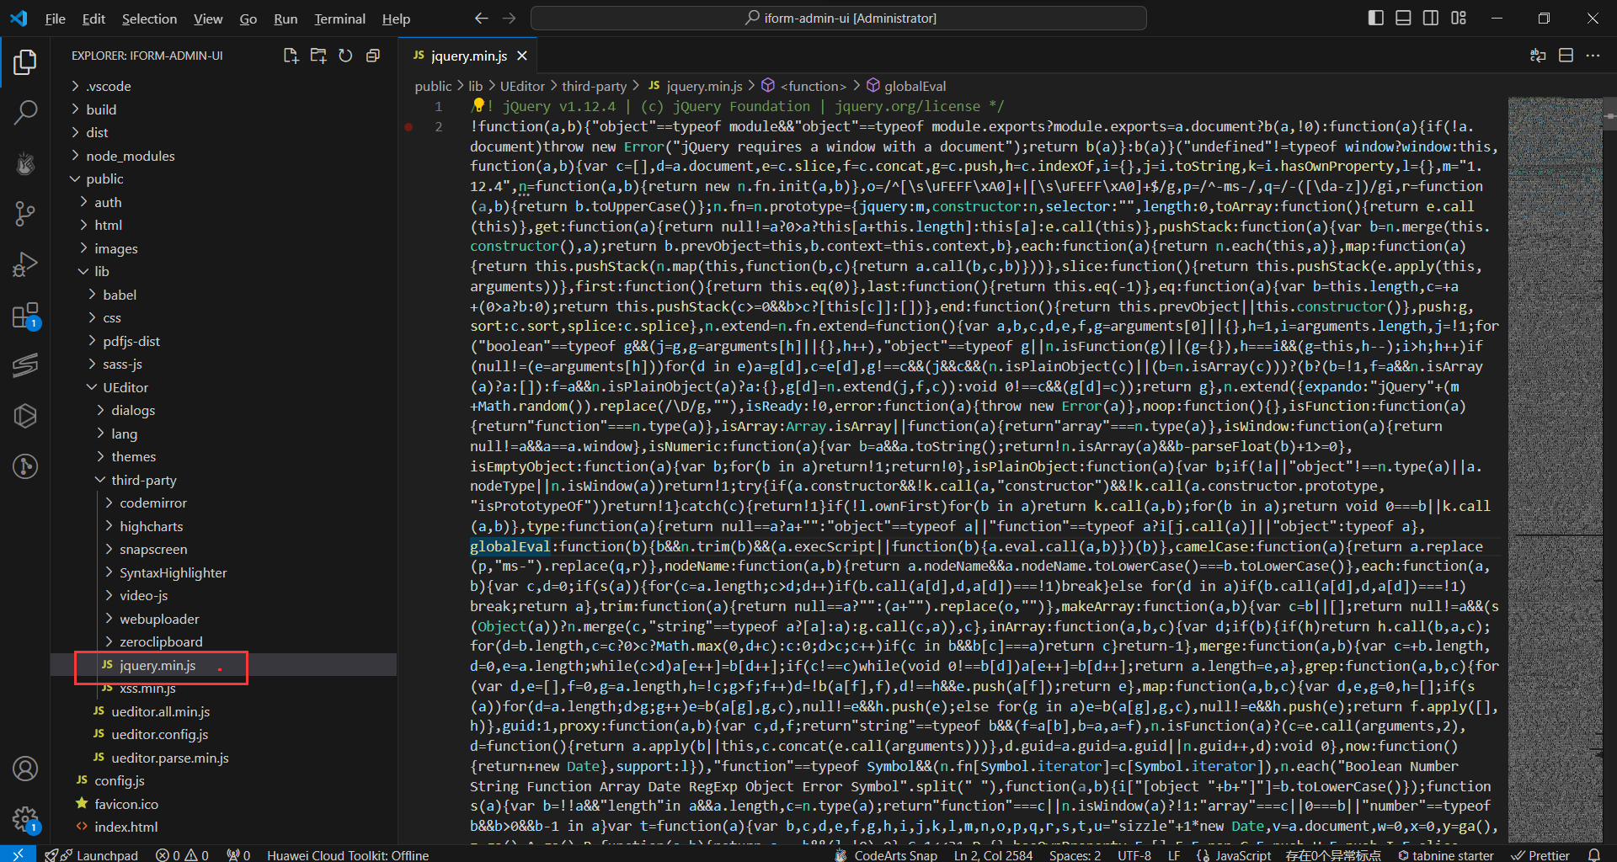Toggle the primary side bar layout button
Screen dimensions: 1617x862
point(1375,18)
